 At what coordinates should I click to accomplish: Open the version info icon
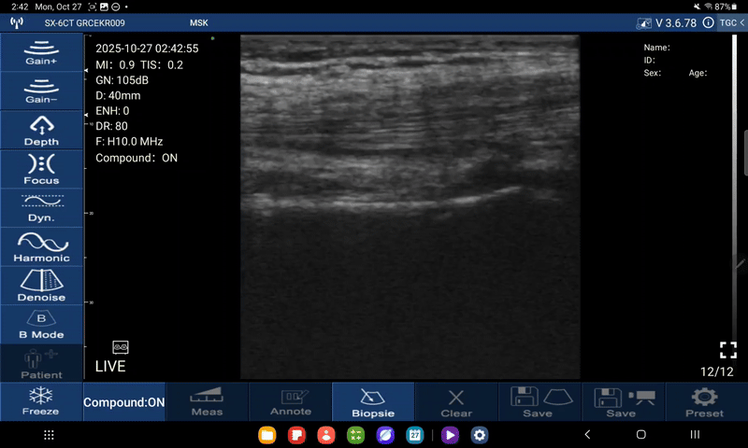(709, 22)
